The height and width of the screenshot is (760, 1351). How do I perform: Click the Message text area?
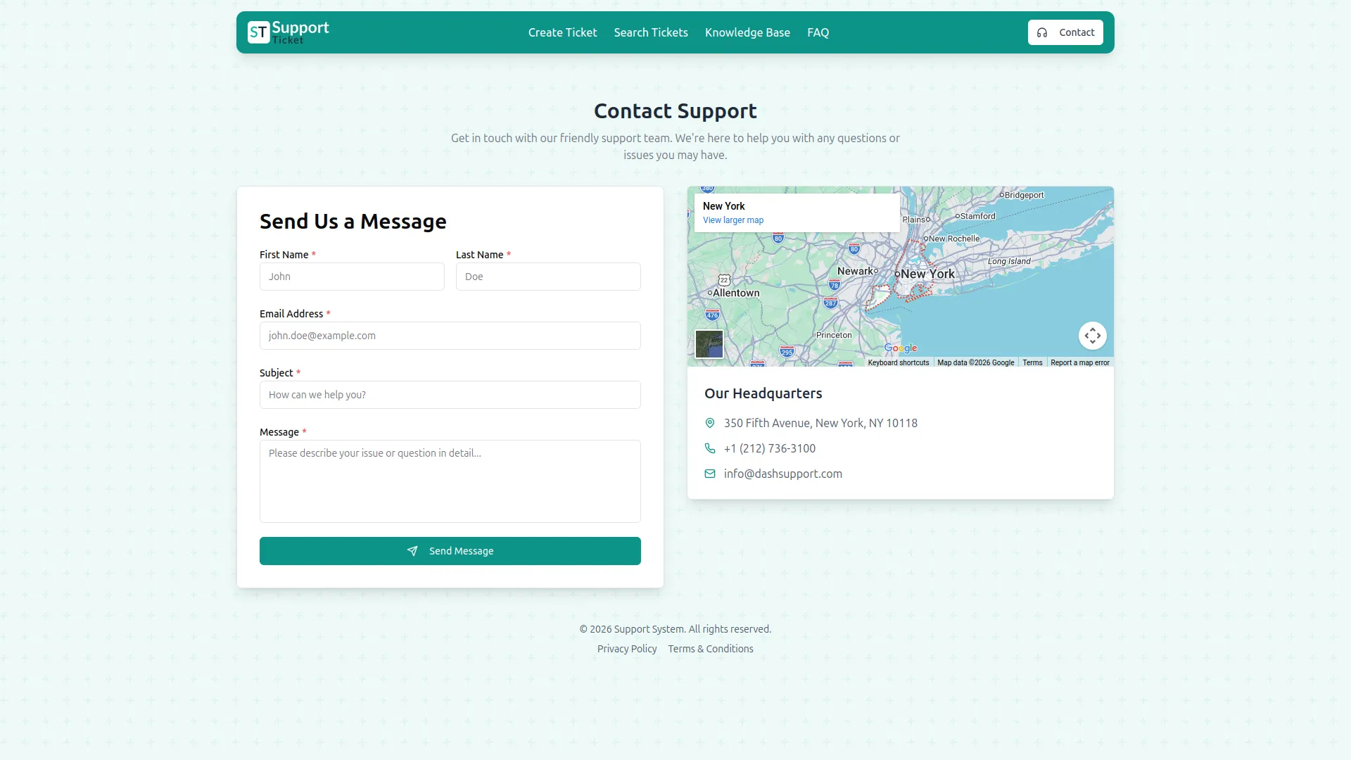450,481
